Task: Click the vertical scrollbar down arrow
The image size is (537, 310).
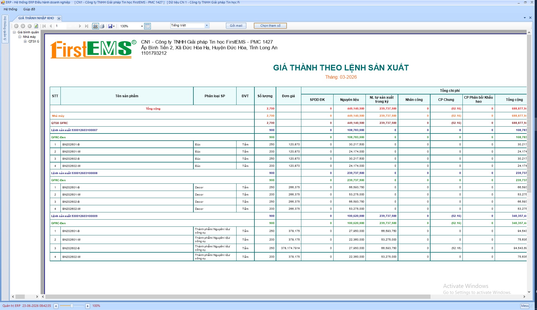Action: pos(529,292)
